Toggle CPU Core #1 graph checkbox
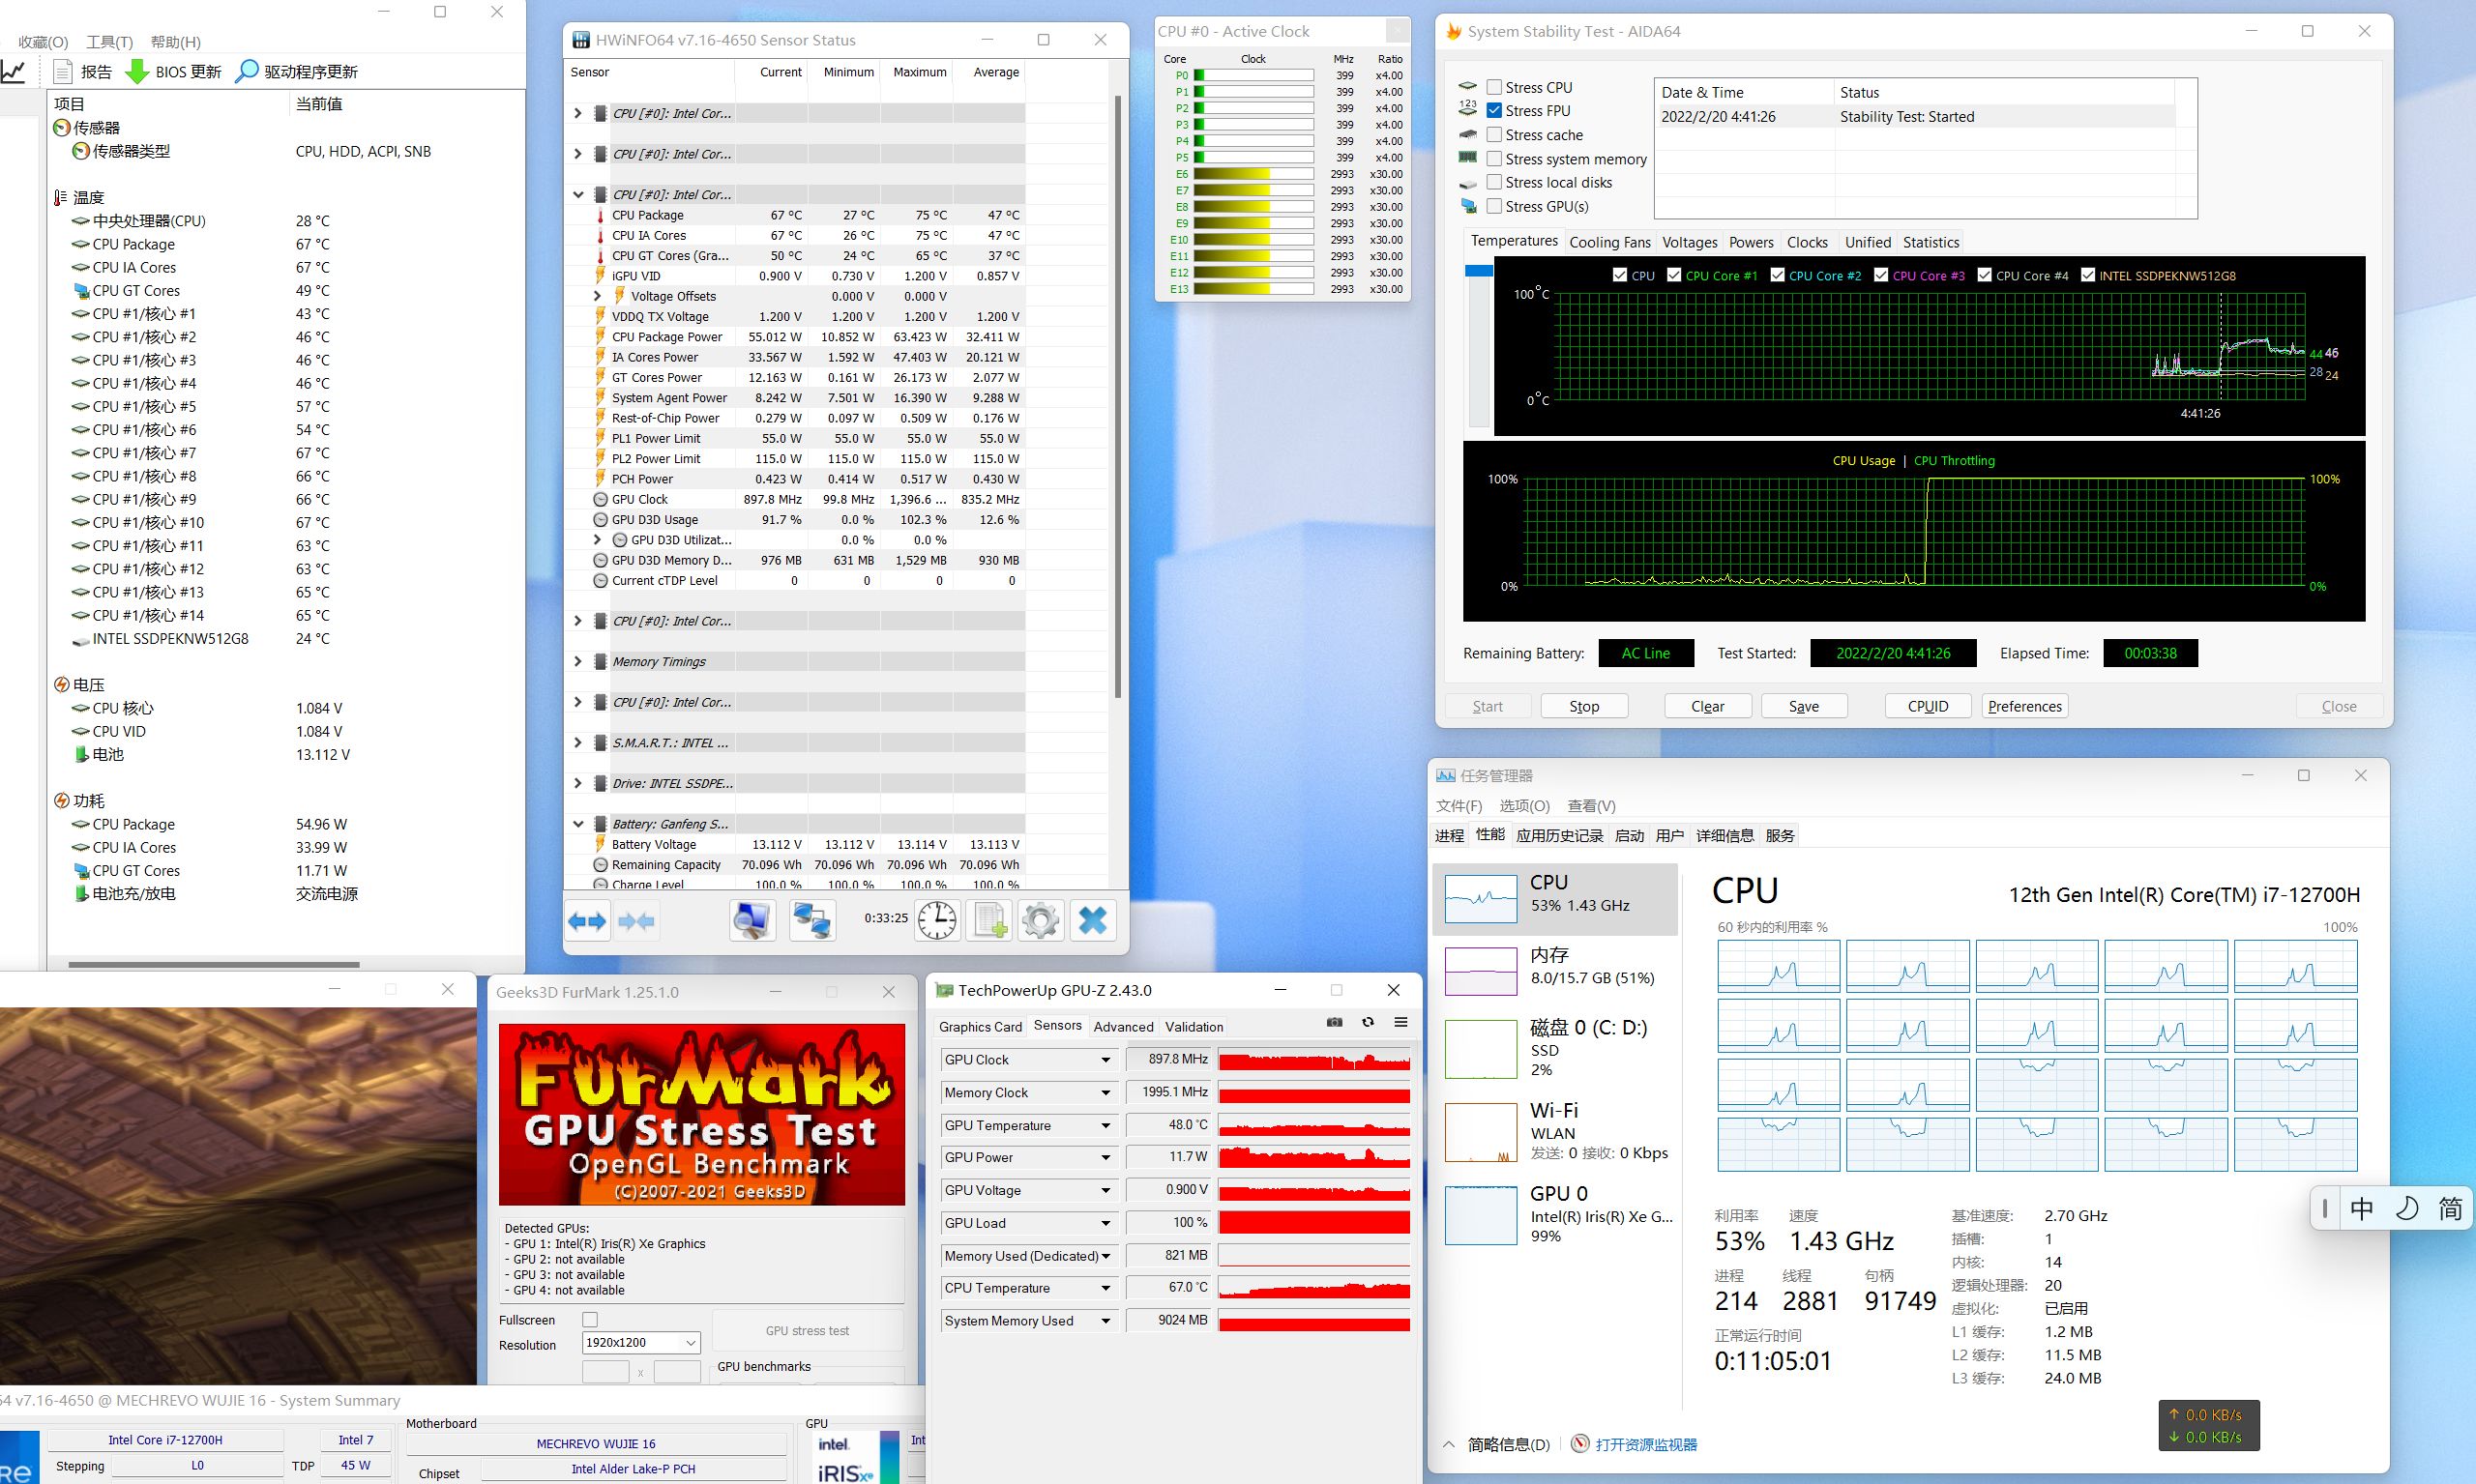 [x=1673, y=275]
